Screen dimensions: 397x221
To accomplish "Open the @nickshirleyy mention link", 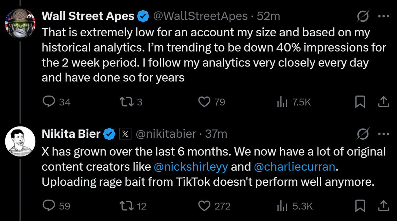I will pyautogui.click(x=192, y=167).
